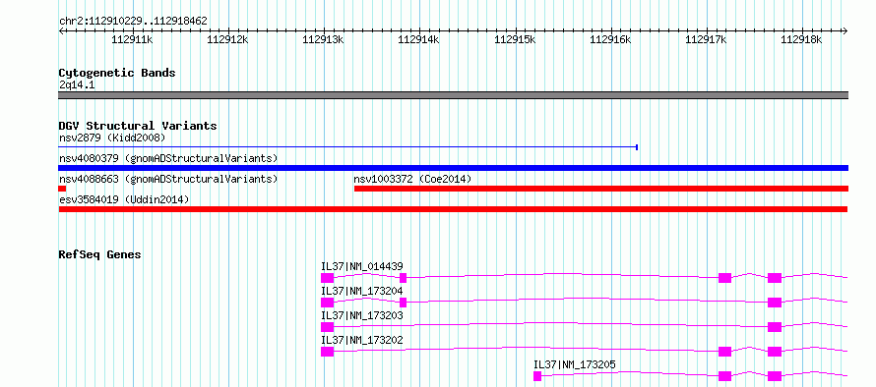The width and height of the screenshot is (876, 387).
Task: Select the red esv3584019 variant bar
Action: 453,209
